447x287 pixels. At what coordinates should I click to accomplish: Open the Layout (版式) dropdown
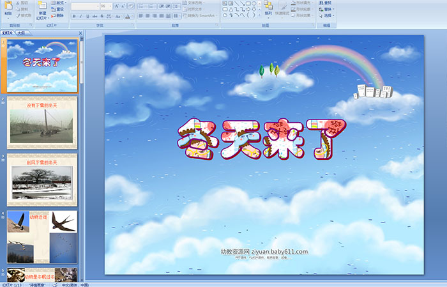[x=59, y=3]
